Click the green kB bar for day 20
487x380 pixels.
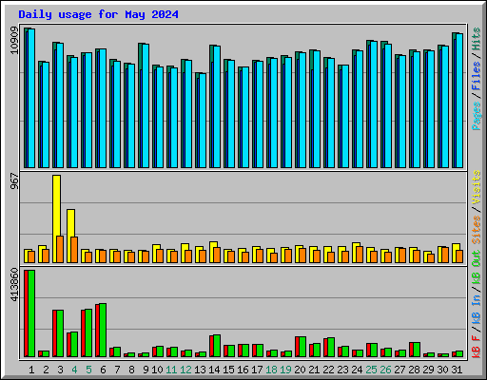[x=302, y=347]
